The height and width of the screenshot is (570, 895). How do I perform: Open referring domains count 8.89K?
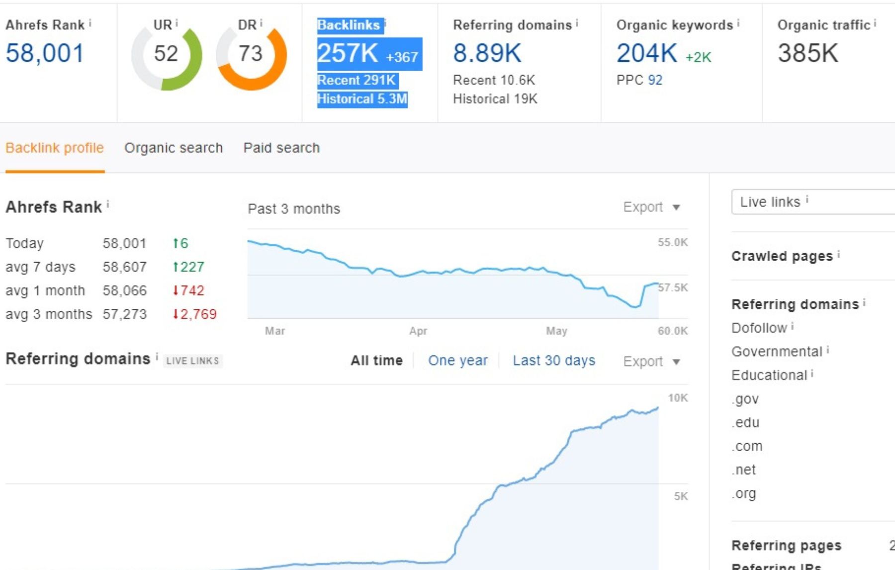[487, 53]
